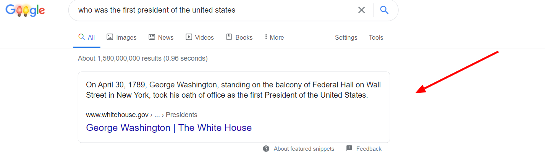545x161 pixels.
Task: Click inside the search query field
Action: coord(214,10)
